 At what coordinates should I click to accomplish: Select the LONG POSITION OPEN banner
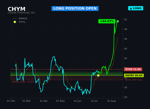point(75,8)
